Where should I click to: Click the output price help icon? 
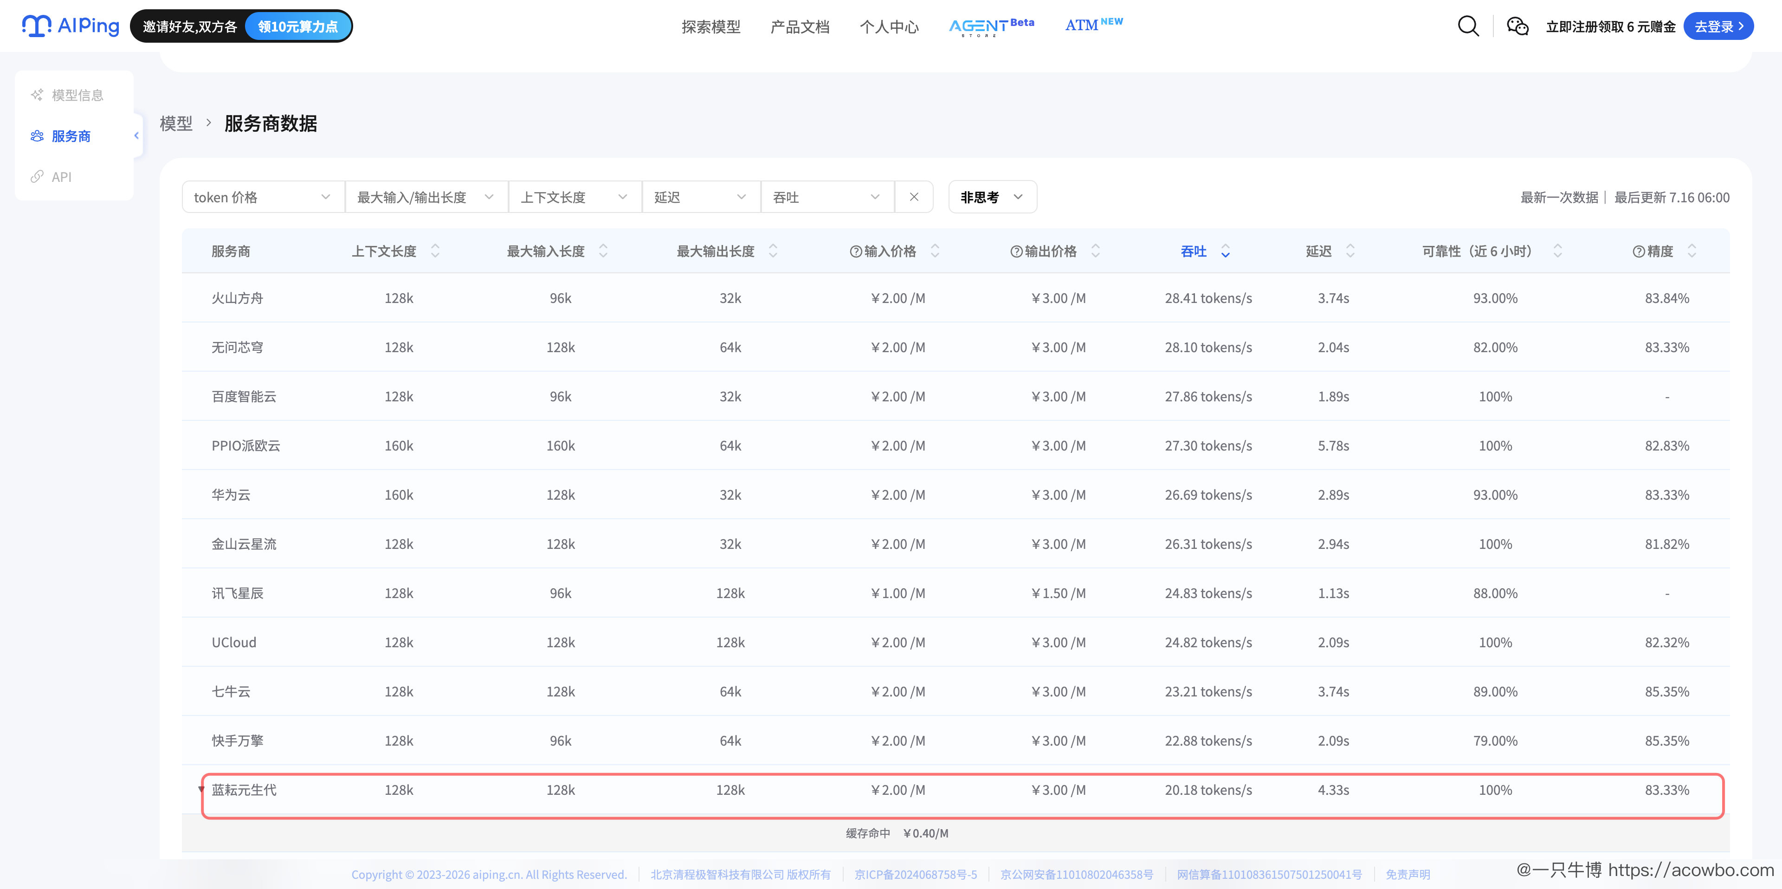[x=1016, y=251]
